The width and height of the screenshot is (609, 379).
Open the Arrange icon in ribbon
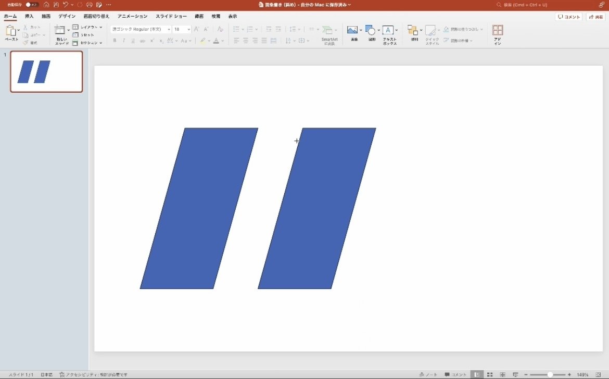point(413,30)
